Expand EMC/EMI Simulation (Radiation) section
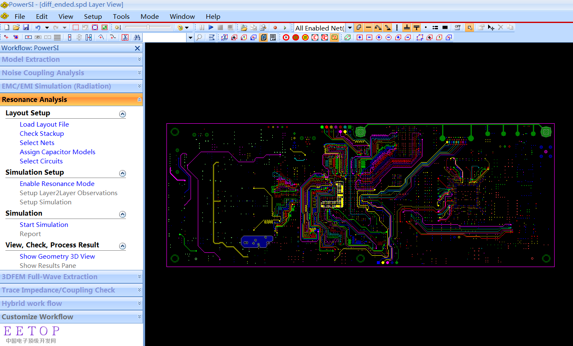Image resolution: width=573 pixels, height=346 pixels. click(x=71, y=86)
